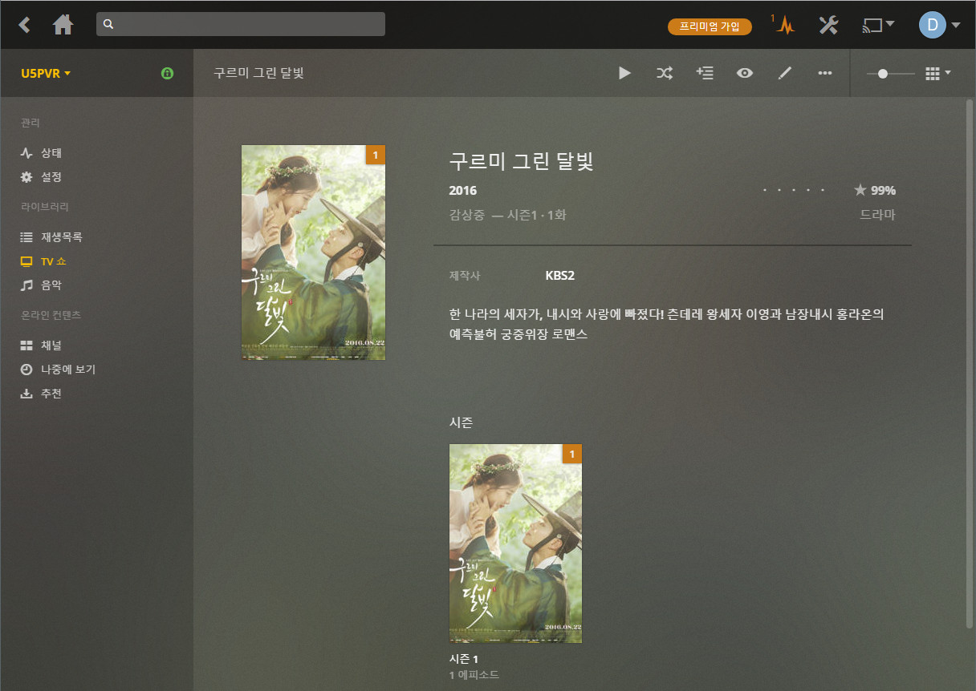Add show to playlist icon

705,73
